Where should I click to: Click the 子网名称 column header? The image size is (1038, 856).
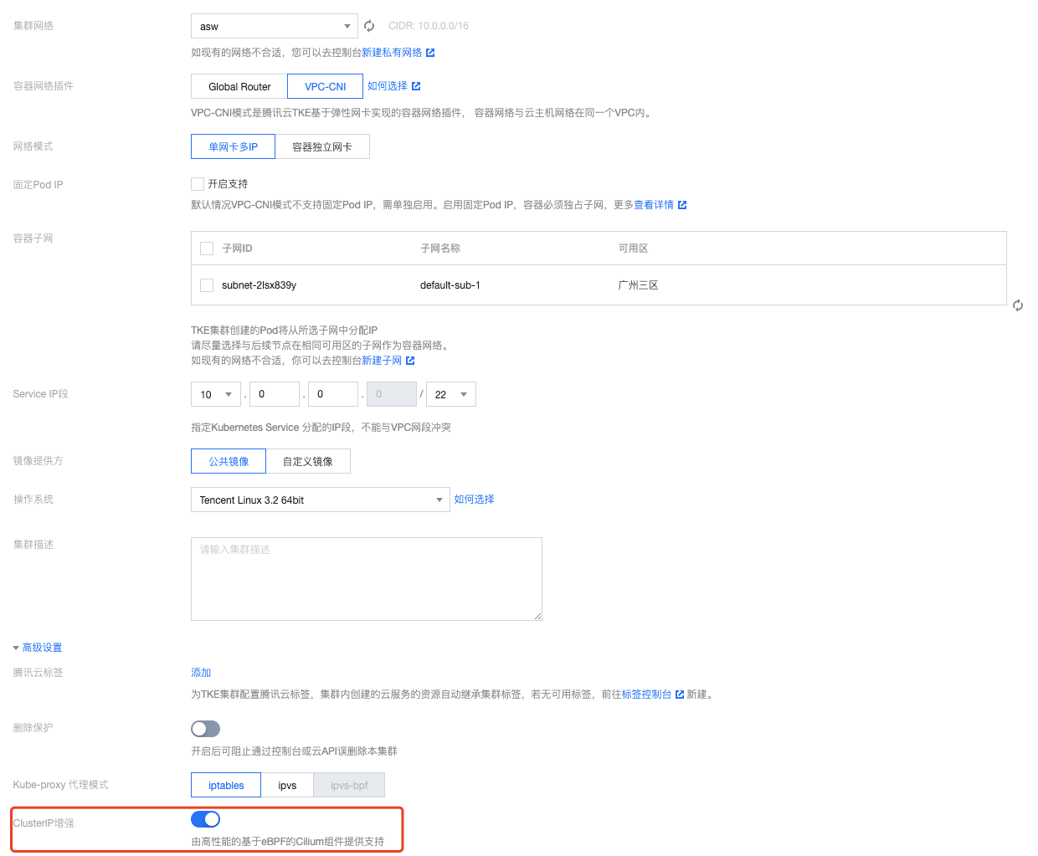pos(440,249)
